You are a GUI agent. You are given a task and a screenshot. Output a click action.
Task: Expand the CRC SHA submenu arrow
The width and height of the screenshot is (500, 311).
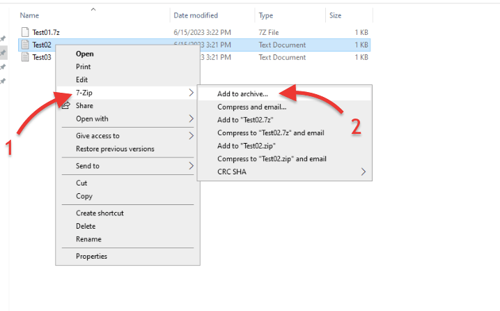[364, 172]
